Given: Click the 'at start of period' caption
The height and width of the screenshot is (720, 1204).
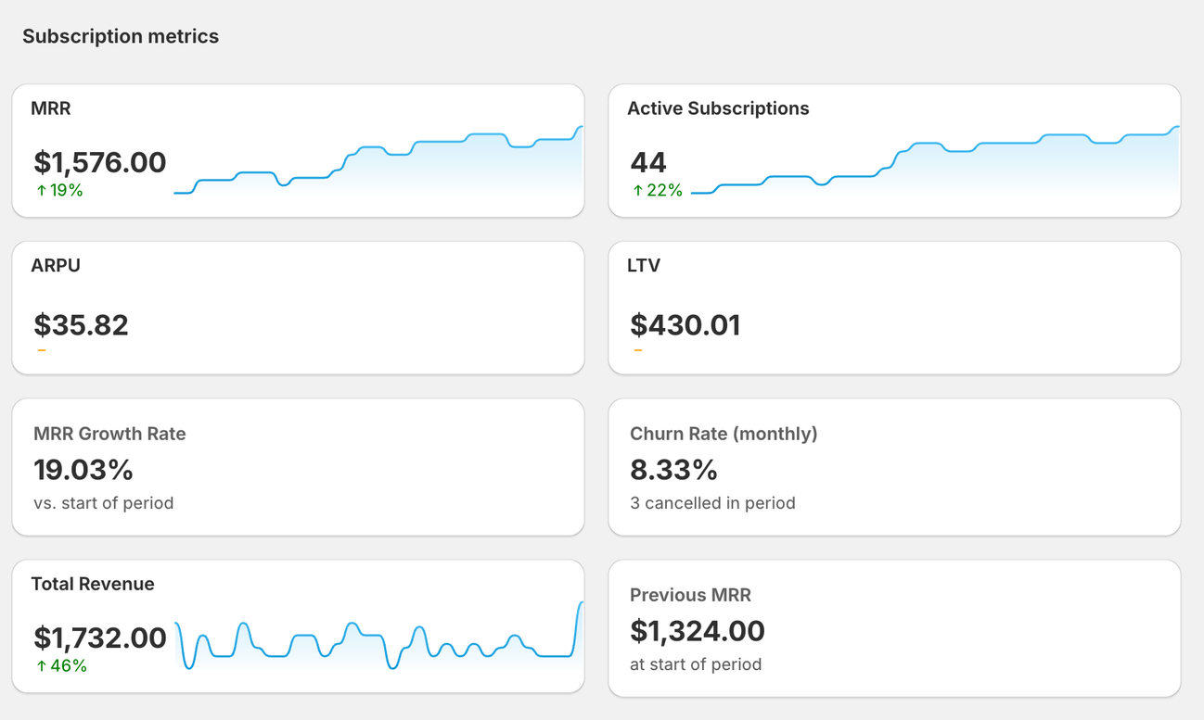Looking at the screenshot, I should click(696, 664).
